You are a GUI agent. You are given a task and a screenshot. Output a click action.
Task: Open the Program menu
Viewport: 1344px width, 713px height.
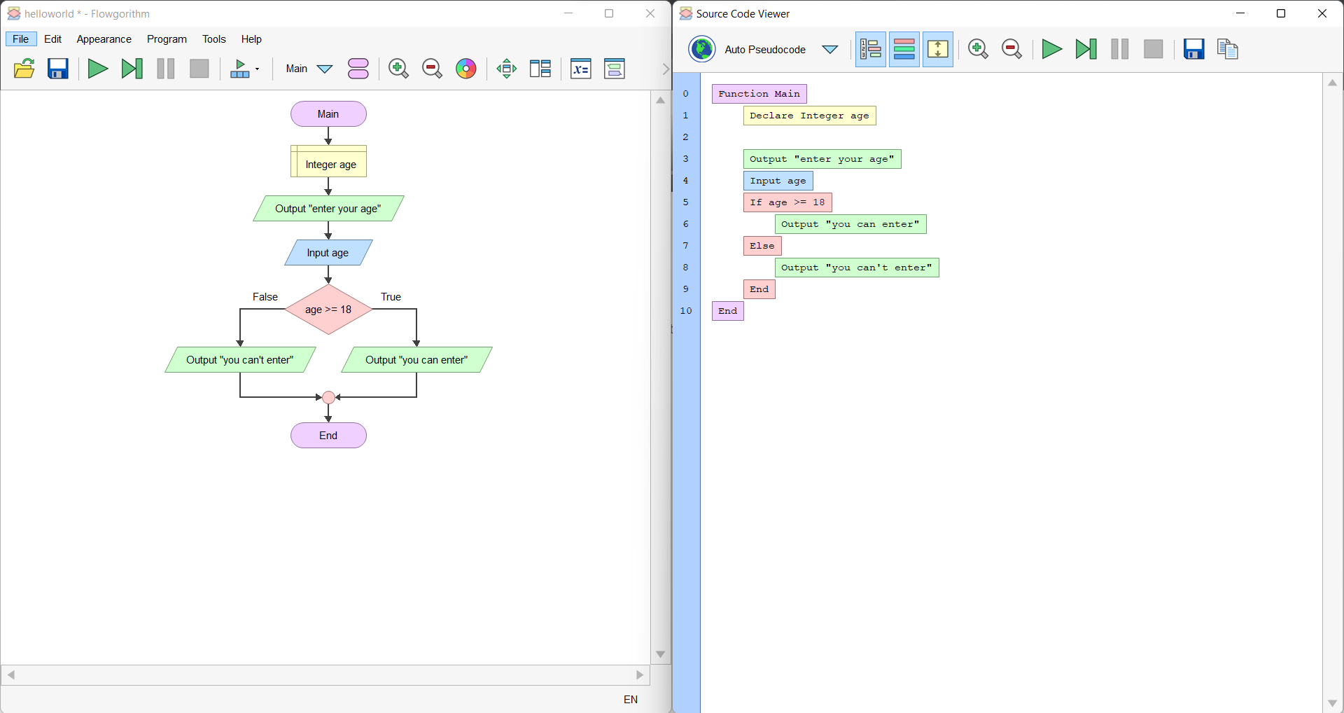[x=167, y=39]
